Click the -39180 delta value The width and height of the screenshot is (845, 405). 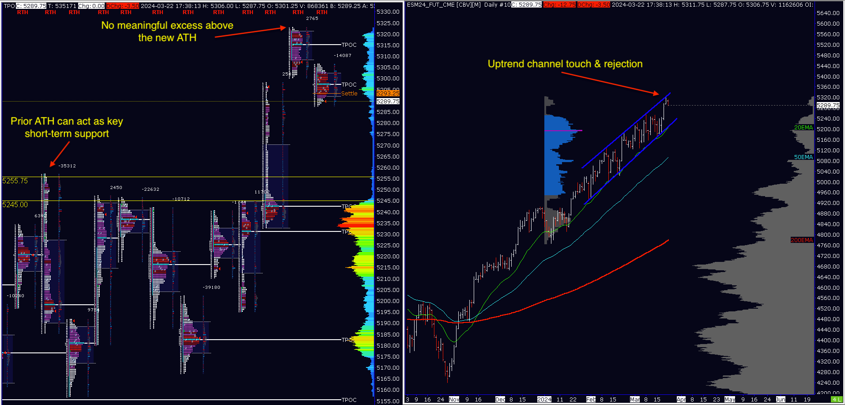pos(211,288)
